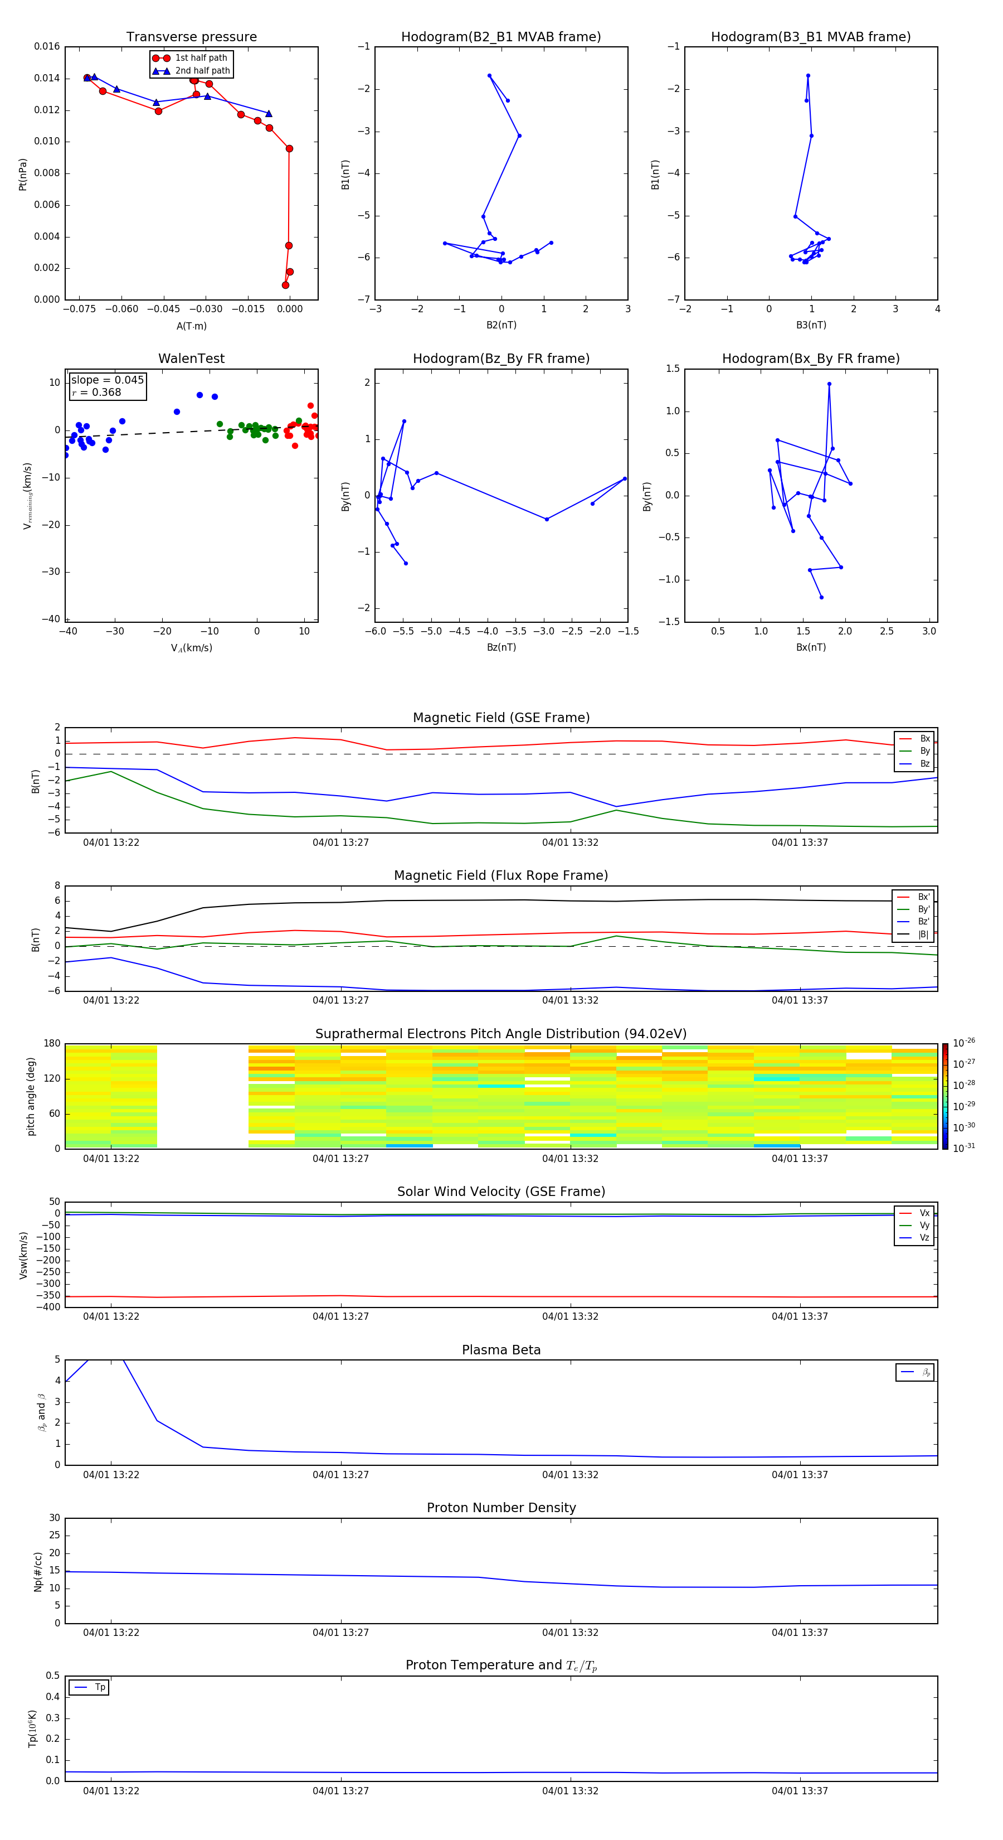Select the "slope = 0.045" annotation

pyautogui.click(x=107, y=380)
